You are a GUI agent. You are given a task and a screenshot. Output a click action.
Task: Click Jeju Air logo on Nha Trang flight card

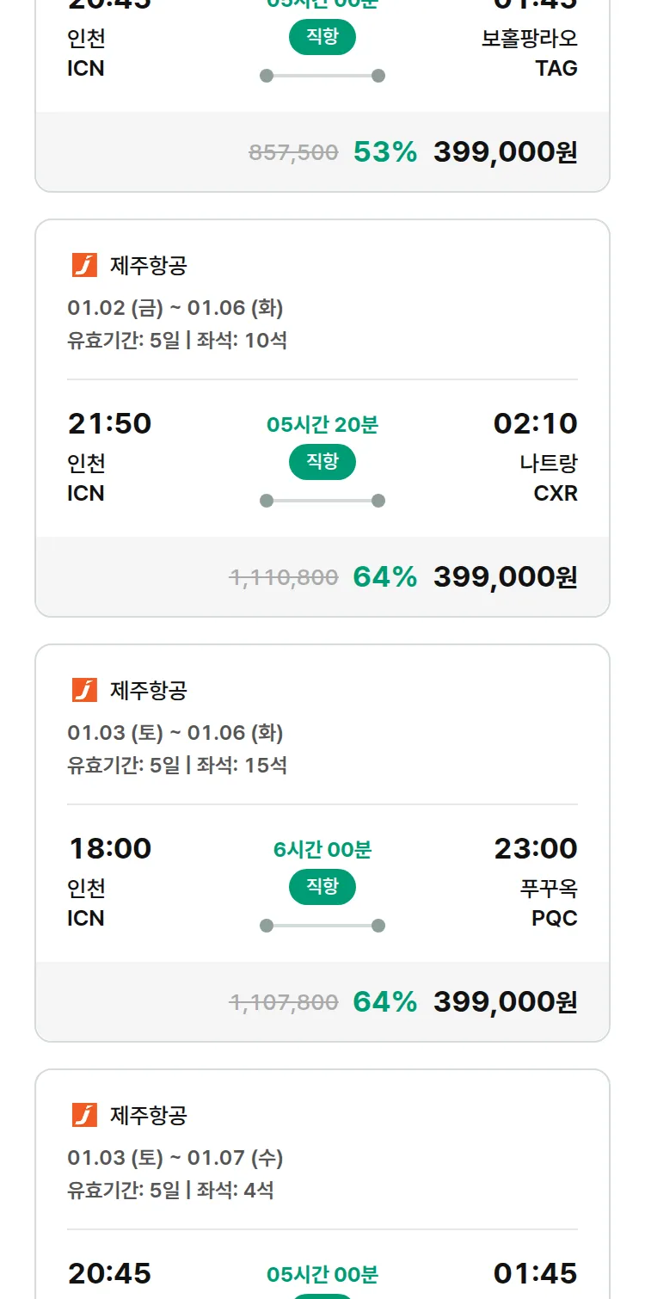click(x=84, y=265)
